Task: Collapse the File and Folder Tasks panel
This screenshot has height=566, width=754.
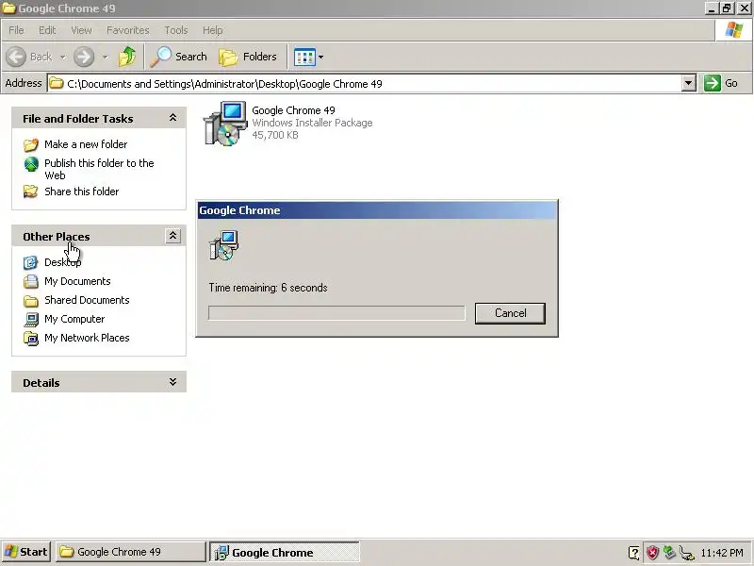Action: [172, 118]
